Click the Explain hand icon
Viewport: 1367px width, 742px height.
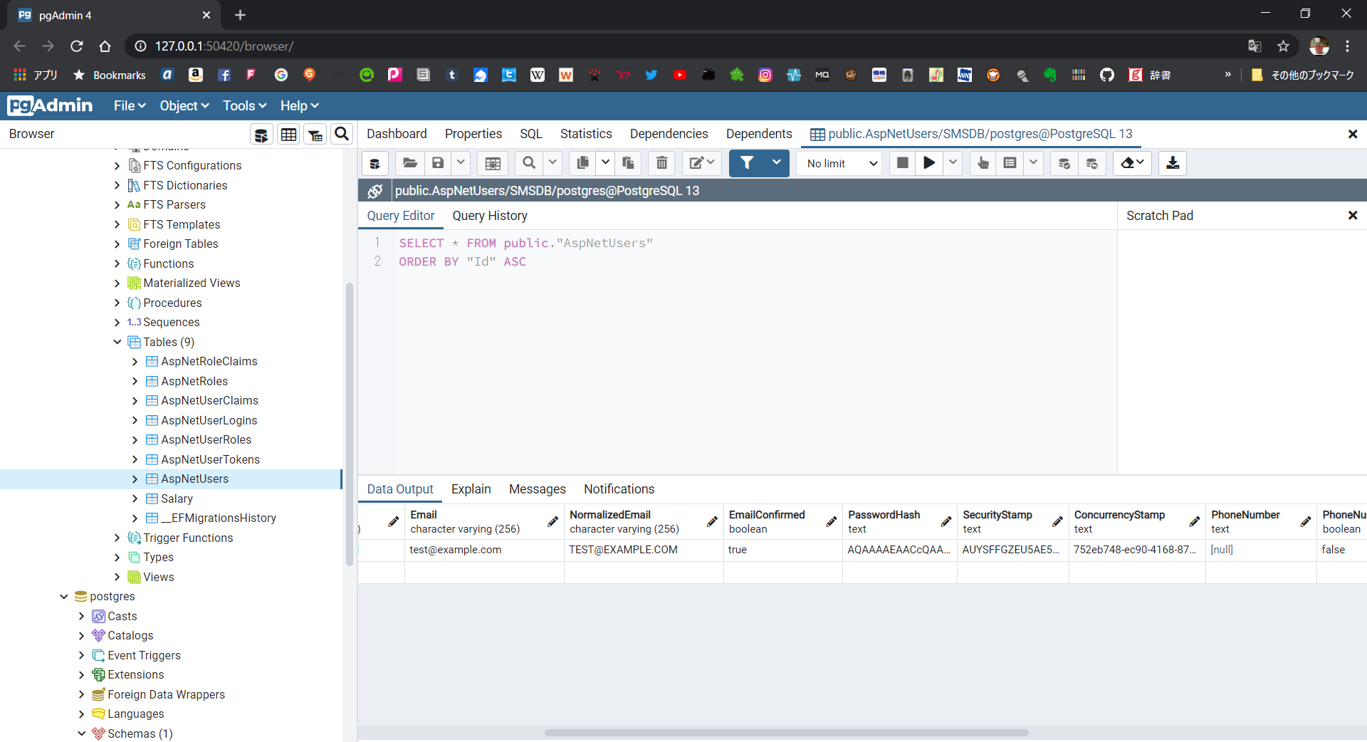983,163
